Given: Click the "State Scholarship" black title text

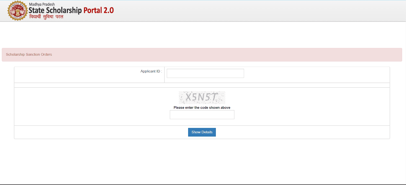Looking at the screenshot, I should pyautogui.click(x=55, y=10).
